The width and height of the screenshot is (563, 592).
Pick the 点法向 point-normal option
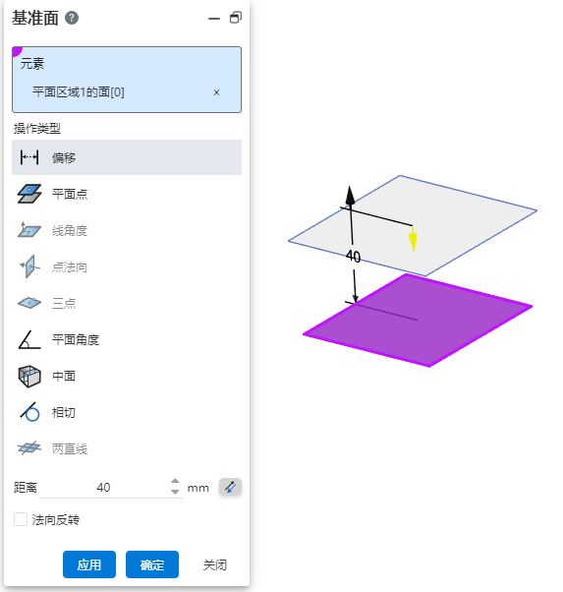(127, 266)
